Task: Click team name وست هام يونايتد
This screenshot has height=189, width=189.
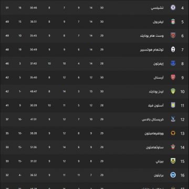Action: tap(152, 36)
